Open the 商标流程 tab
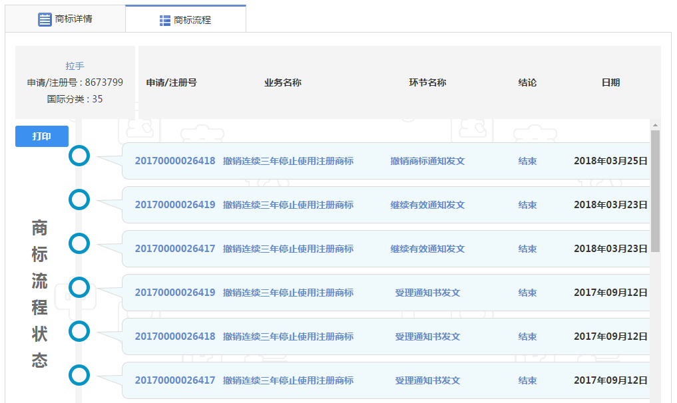Image resolution: width=677 pixels, height=403 pixels. (x=186, y=20)
